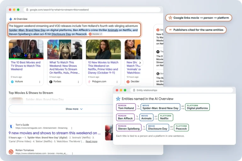Click the Decider icon in side panel
This screenshot has width=242, height=161.
click(x=158, y=30)
